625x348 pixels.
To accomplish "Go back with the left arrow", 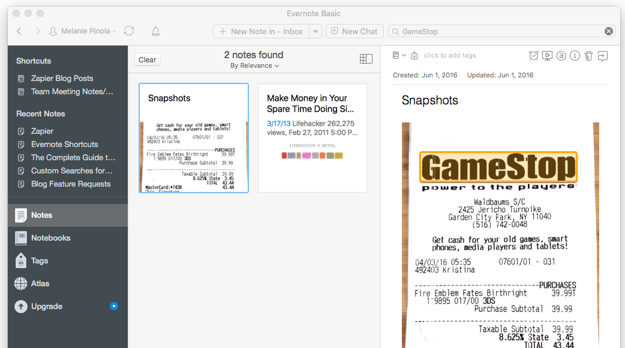I will click(x=19, y=31).
